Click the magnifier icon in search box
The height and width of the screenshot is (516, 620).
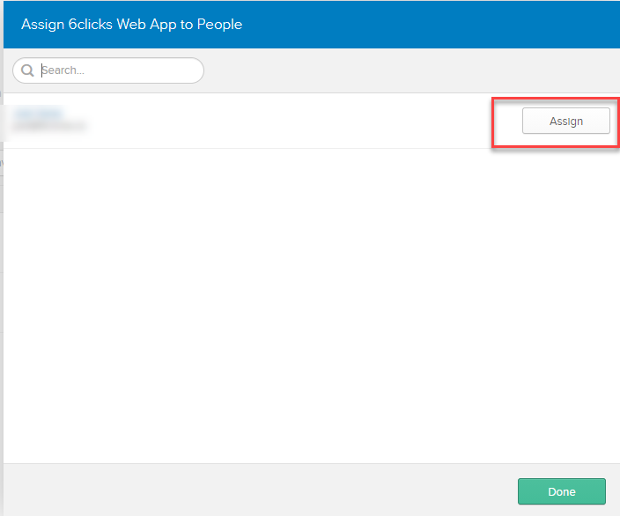[27, 70]
